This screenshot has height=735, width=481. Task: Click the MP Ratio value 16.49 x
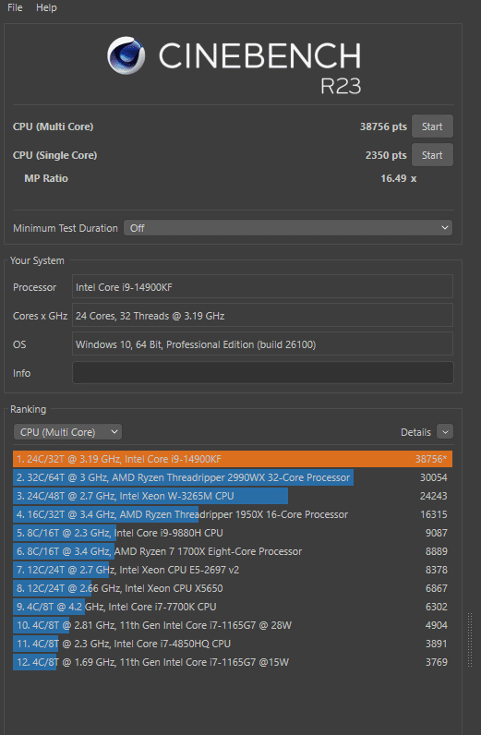pyautogui.click(x=399, y=178)
